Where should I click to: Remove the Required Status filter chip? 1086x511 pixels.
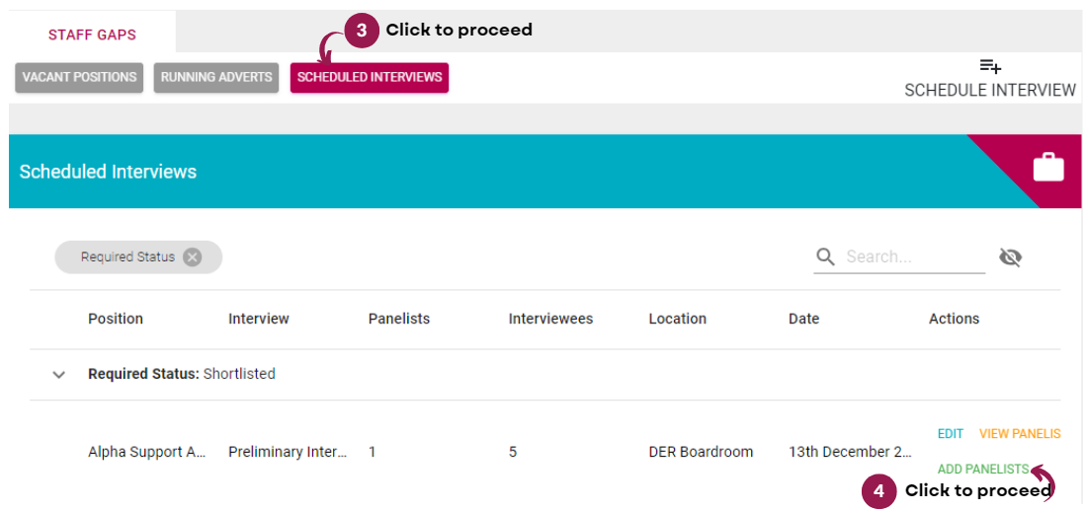click(192, 257)
